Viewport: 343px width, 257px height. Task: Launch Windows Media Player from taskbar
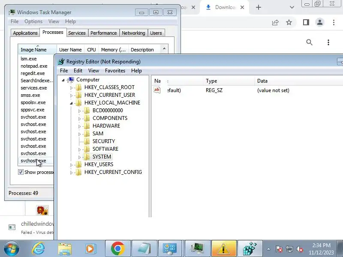point(90,249)
